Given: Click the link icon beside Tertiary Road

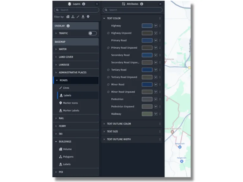Looking at the screenshot, I should coord(108,70).
